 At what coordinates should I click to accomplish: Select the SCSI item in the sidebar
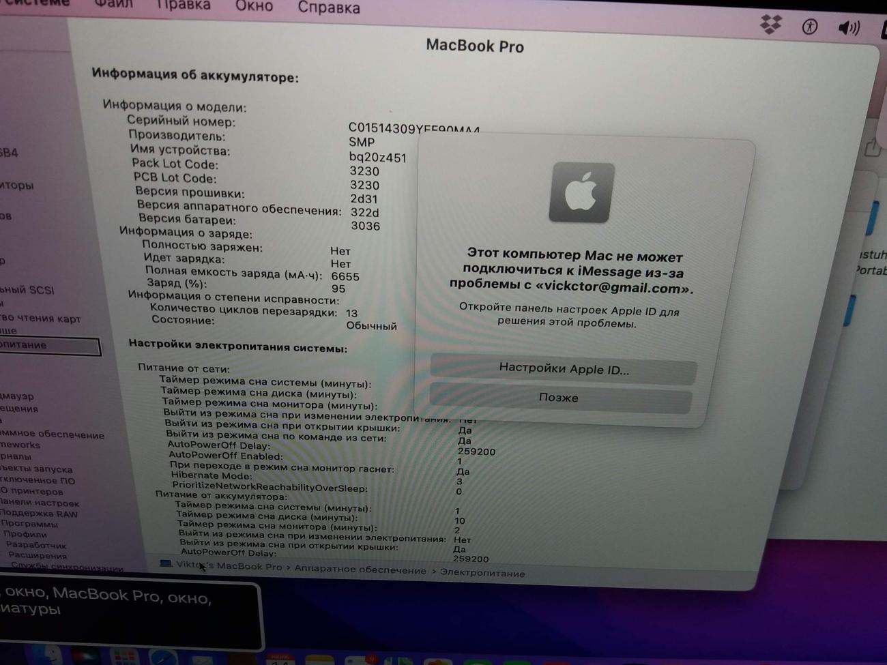[x=27, y=290]
